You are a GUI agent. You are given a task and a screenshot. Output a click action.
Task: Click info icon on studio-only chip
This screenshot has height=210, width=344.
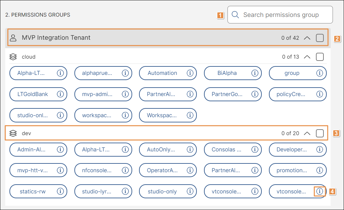(x=190, y=191)
